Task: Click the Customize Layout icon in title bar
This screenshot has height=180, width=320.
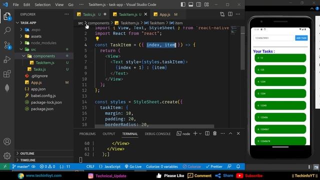Action: [x=206, y=4]
